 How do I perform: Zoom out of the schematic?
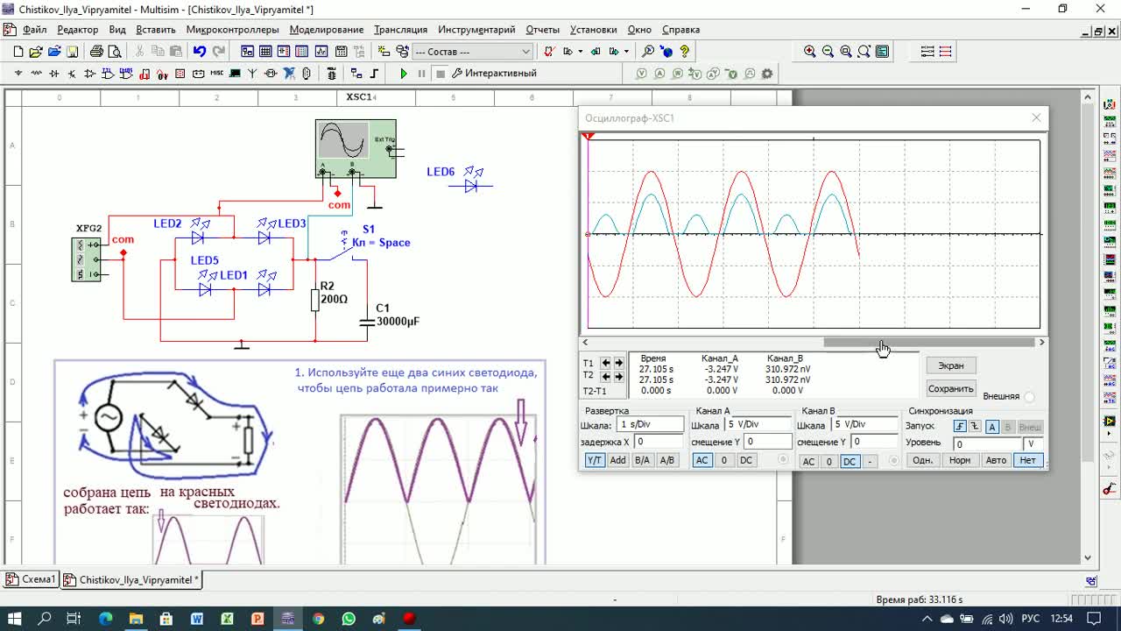828,51
